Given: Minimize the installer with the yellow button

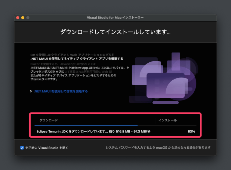Looking at the screenshot, I should point(23,18).
